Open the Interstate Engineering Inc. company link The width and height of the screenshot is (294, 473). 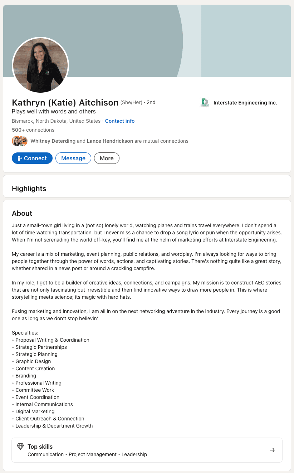click(245, 103)
